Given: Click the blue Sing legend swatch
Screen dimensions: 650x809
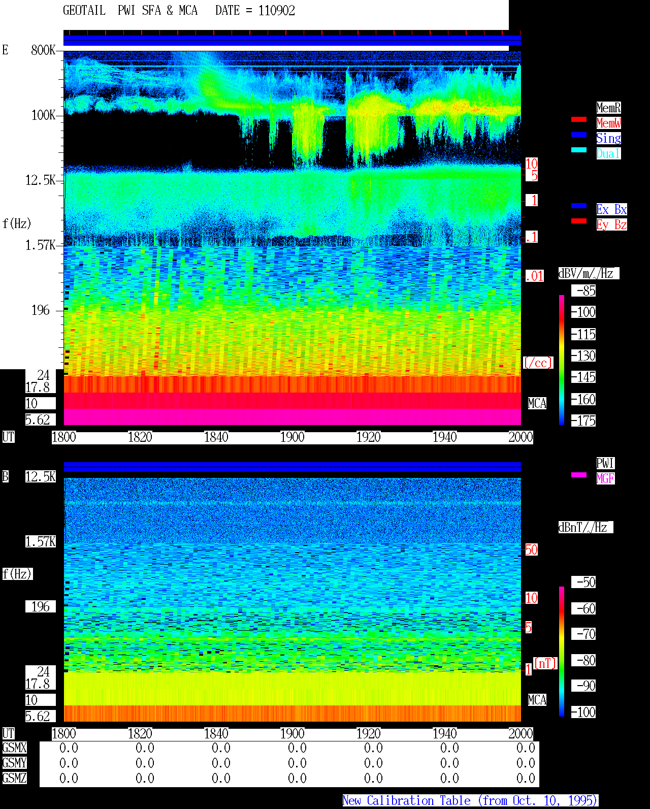Looking at the screenshot, I should pos(579,135).
